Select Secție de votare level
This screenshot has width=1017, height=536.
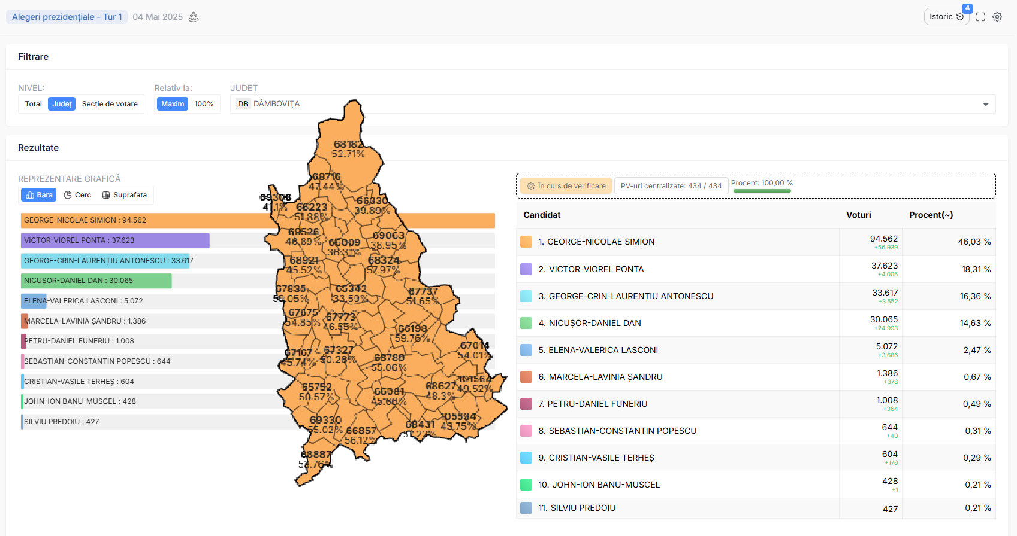110,104
